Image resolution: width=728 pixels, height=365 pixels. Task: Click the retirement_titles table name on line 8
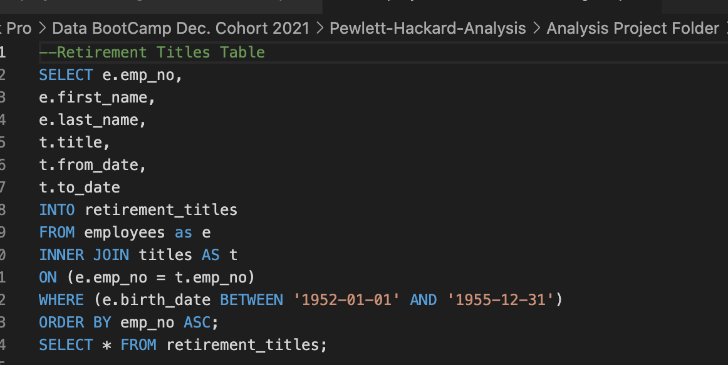[x=160, y=209]
